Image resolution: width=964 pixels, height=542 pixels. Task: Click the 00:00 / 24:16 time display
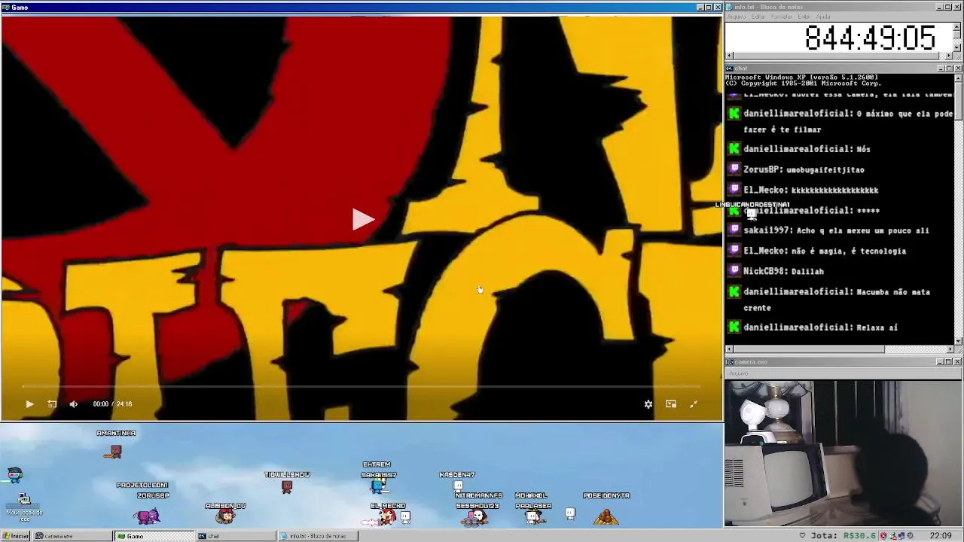click(x=112, y=404)
